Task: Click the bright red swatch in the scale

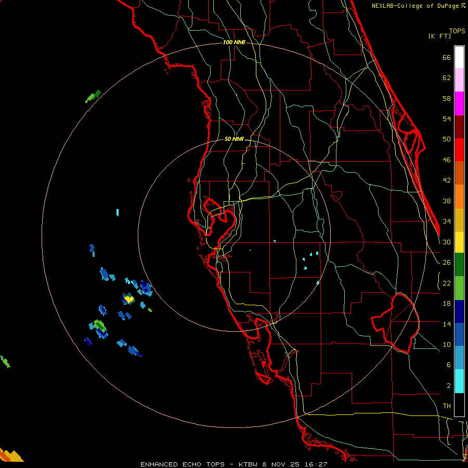Action: coord(459,150)
